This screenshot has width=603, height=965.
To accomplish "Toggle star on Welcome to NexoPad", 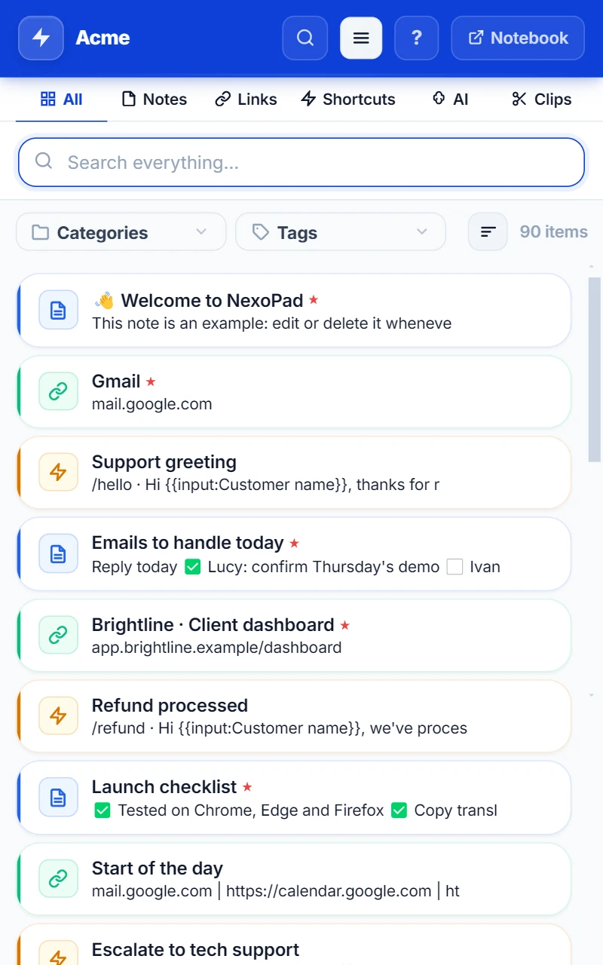I will (314, 300).
